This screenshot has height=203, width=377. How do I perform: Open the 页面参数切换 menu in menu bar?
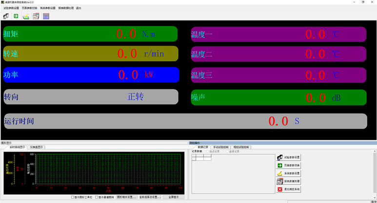tap(29, 8)
